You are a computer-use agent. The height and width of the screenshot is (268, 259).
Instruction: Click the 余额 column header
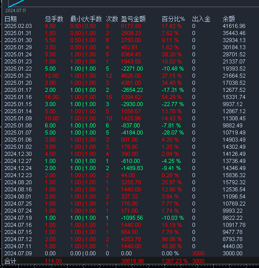coord(229,19)
